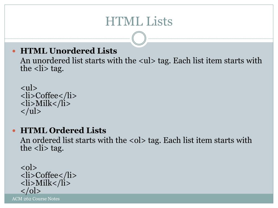
Task: Select the opening <ul> tag line
Action: [x=29, y=88]
